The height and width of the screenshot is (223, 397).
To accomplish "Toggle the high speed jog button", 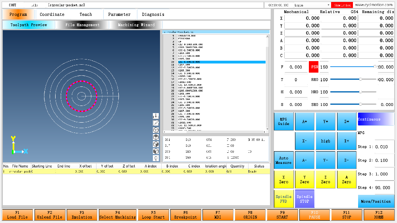I will pyautogui.click(x=326, y=141).
